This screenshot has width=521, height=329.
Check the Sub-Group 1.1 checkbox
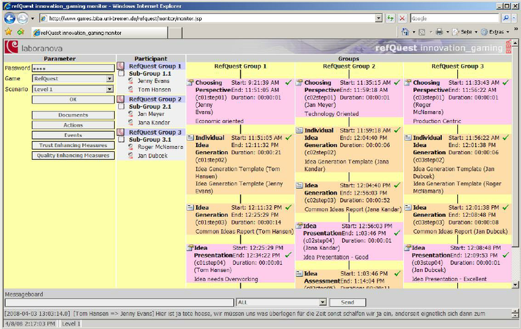tap(121, 74)
